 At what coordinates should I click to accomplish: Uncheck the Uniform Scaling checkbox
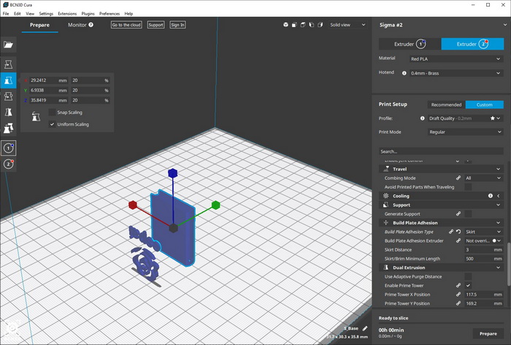(x=52, y=124)
